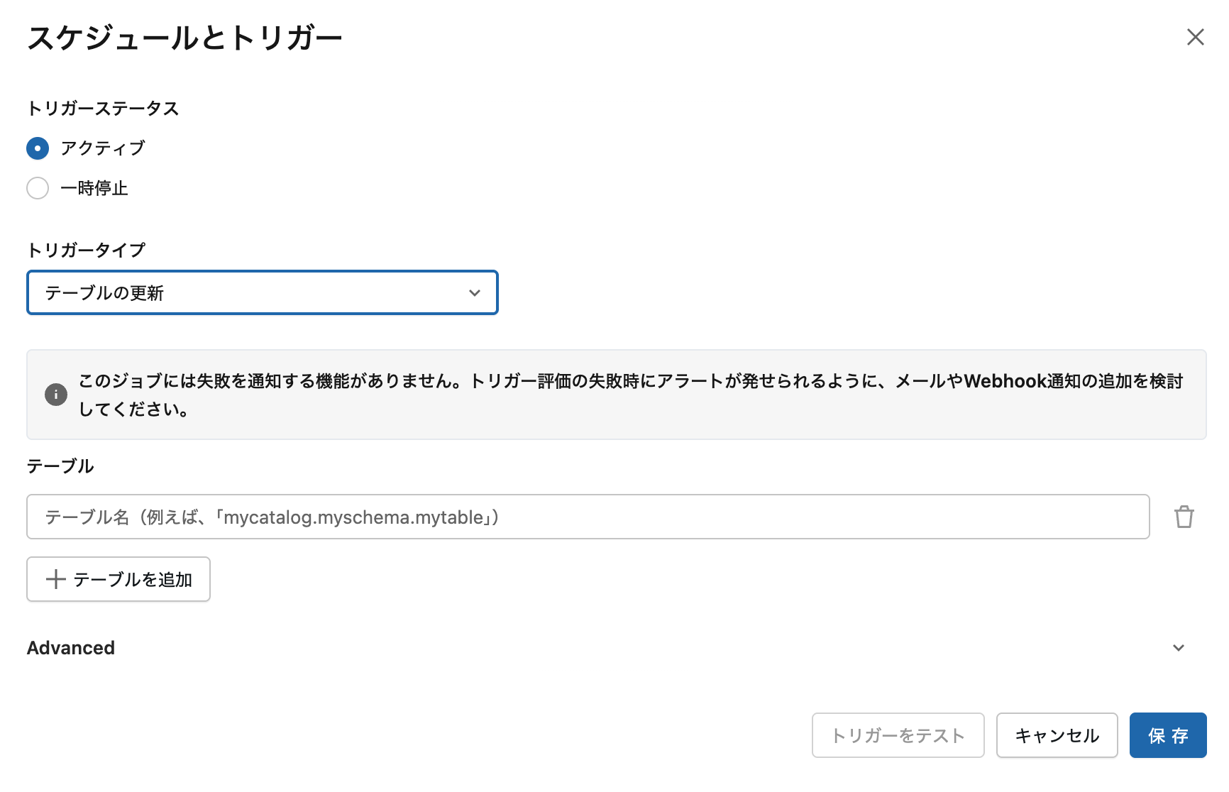The width and height of the screenshot is (1229, 792).
Task: Switch trigger status to 一時停止
Action: [x=38, y=188]
